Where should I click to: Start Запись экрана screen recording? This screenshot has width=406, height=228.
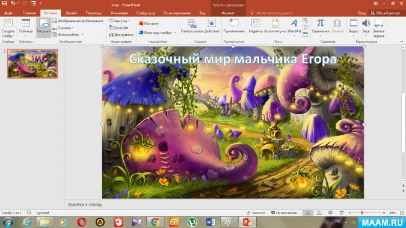point(379,28)
